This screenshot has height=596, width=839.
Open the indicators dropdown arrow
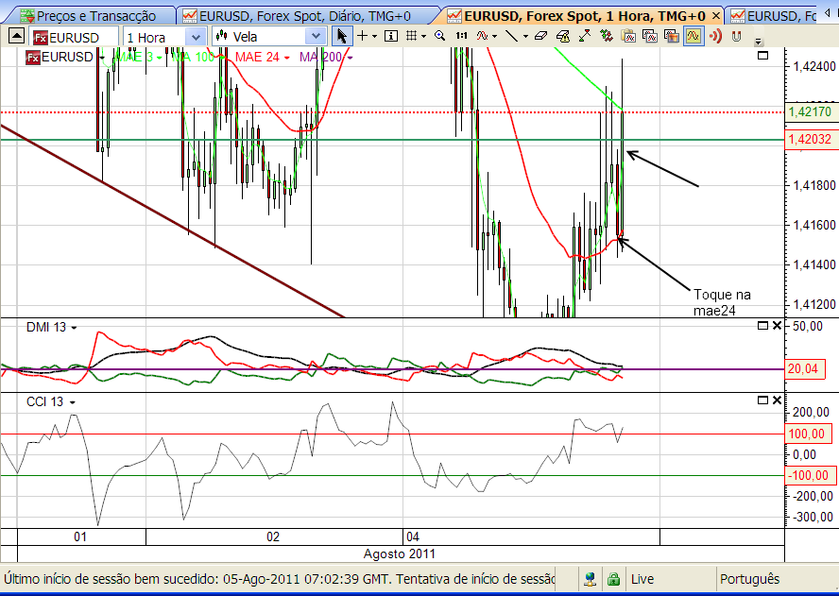pos(495,37)
